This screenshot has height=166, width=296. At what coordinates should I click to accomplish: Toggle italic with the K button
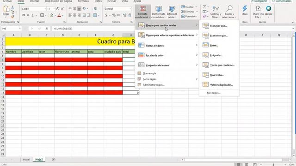click(x=28, y=15)
